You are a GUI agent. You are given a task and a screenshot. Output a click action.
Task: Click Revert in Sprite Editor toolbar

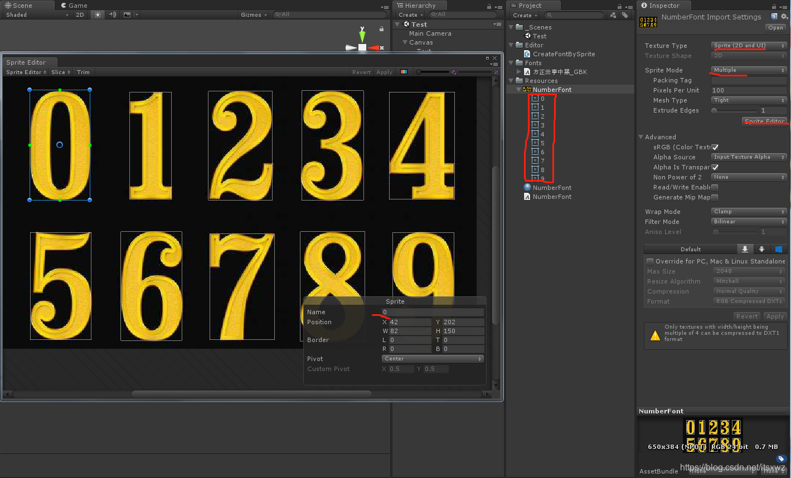[361, 72]
